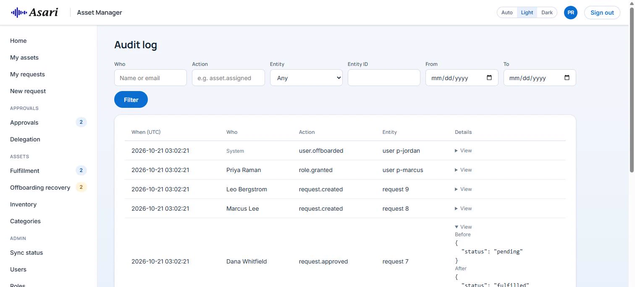This screenshot has width=635, height=287.
Task: Click the 'request 7' entity cell
Action: tap(396, 261)
